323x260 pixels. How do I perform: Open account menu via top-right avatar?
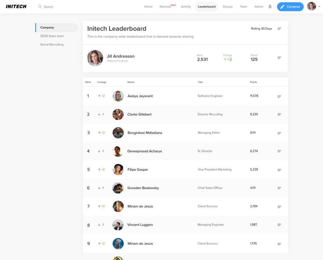(x=311, y=6)
